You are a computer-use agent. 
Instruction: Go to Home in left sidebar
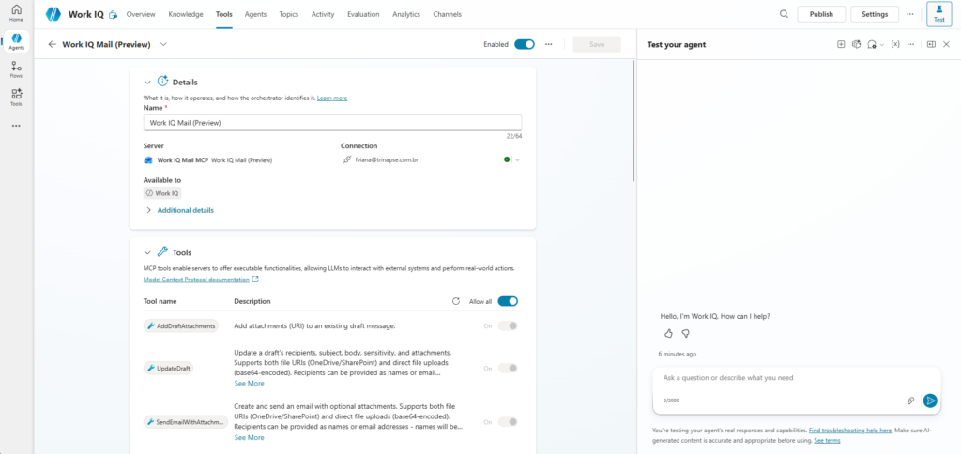tap(16, 13)
